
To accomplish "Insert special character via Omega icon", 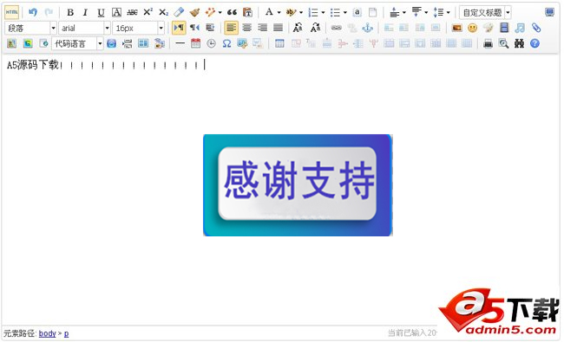I will click(226, 44).
